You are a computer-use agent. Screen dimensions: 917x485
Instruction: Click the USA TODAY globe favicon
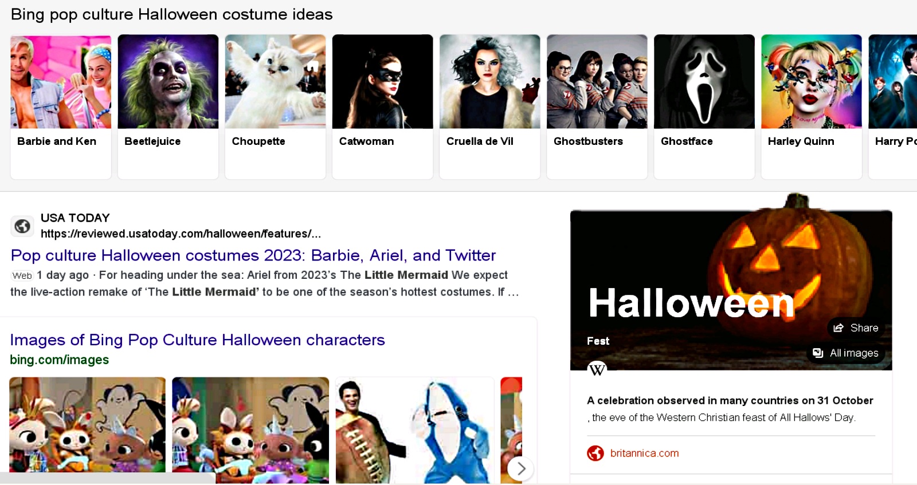22,226
